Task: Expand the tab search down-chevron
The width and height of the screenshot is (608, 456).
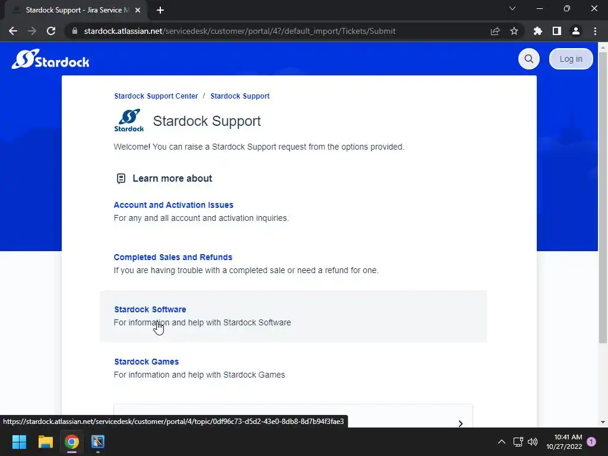Action: (x=512, y=8)
